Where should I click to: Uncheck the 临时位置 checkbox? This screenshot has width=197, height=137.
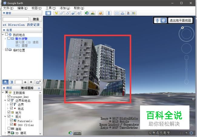[7, 49]
